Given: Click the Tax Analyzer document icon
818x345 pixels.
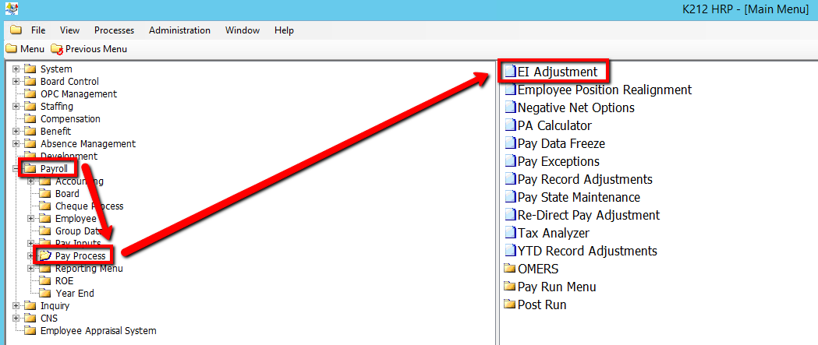Looking at the screenshot, I should (x=510, y=233).
